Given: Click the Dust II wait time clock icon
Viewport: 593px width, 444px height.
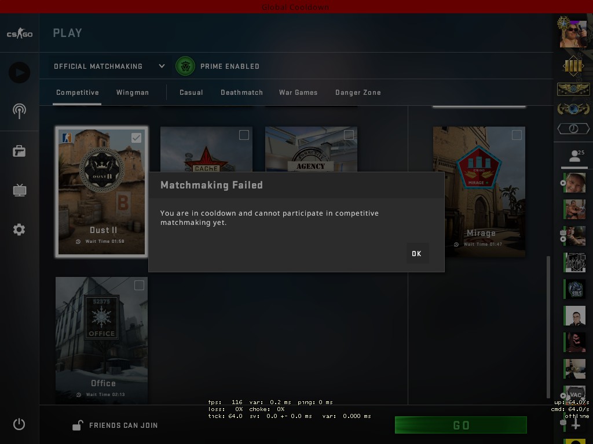Looking at the screenshot, I should (78, 242).
